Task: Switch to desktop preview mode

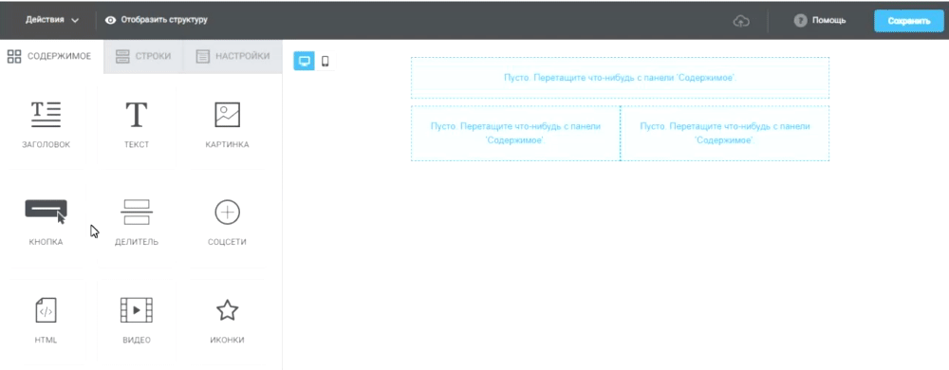Action: click(x=305, y=61)
